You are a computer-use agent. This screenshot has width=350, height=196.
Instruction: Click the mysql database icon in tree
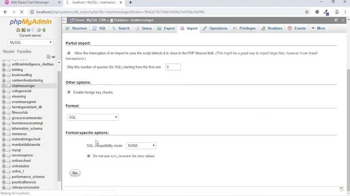click(9, 150)
